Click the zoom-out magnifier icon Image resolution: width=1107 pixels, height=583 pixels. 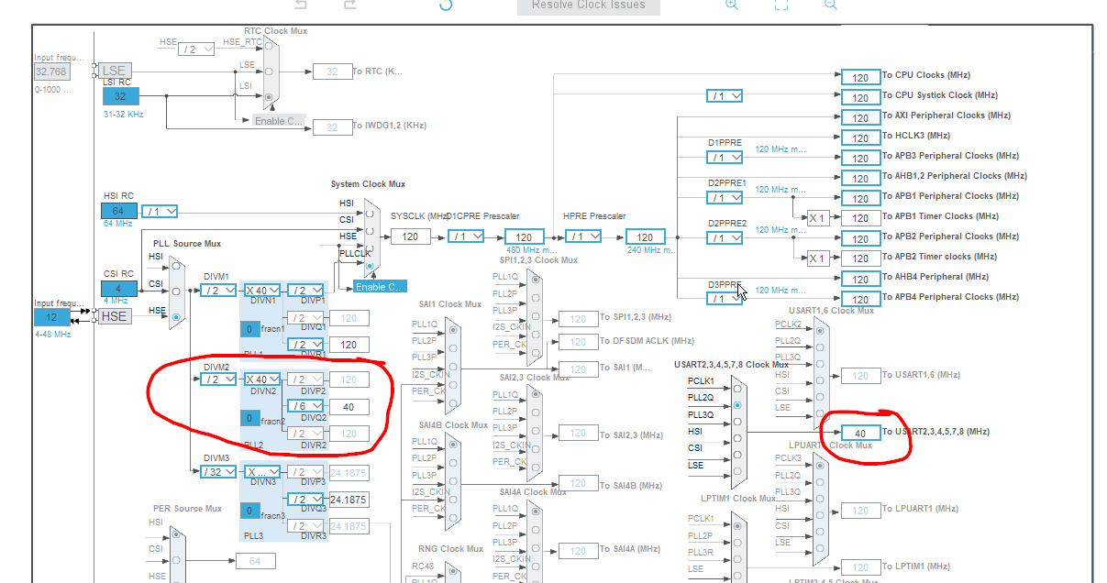click(x=829, y=5)
